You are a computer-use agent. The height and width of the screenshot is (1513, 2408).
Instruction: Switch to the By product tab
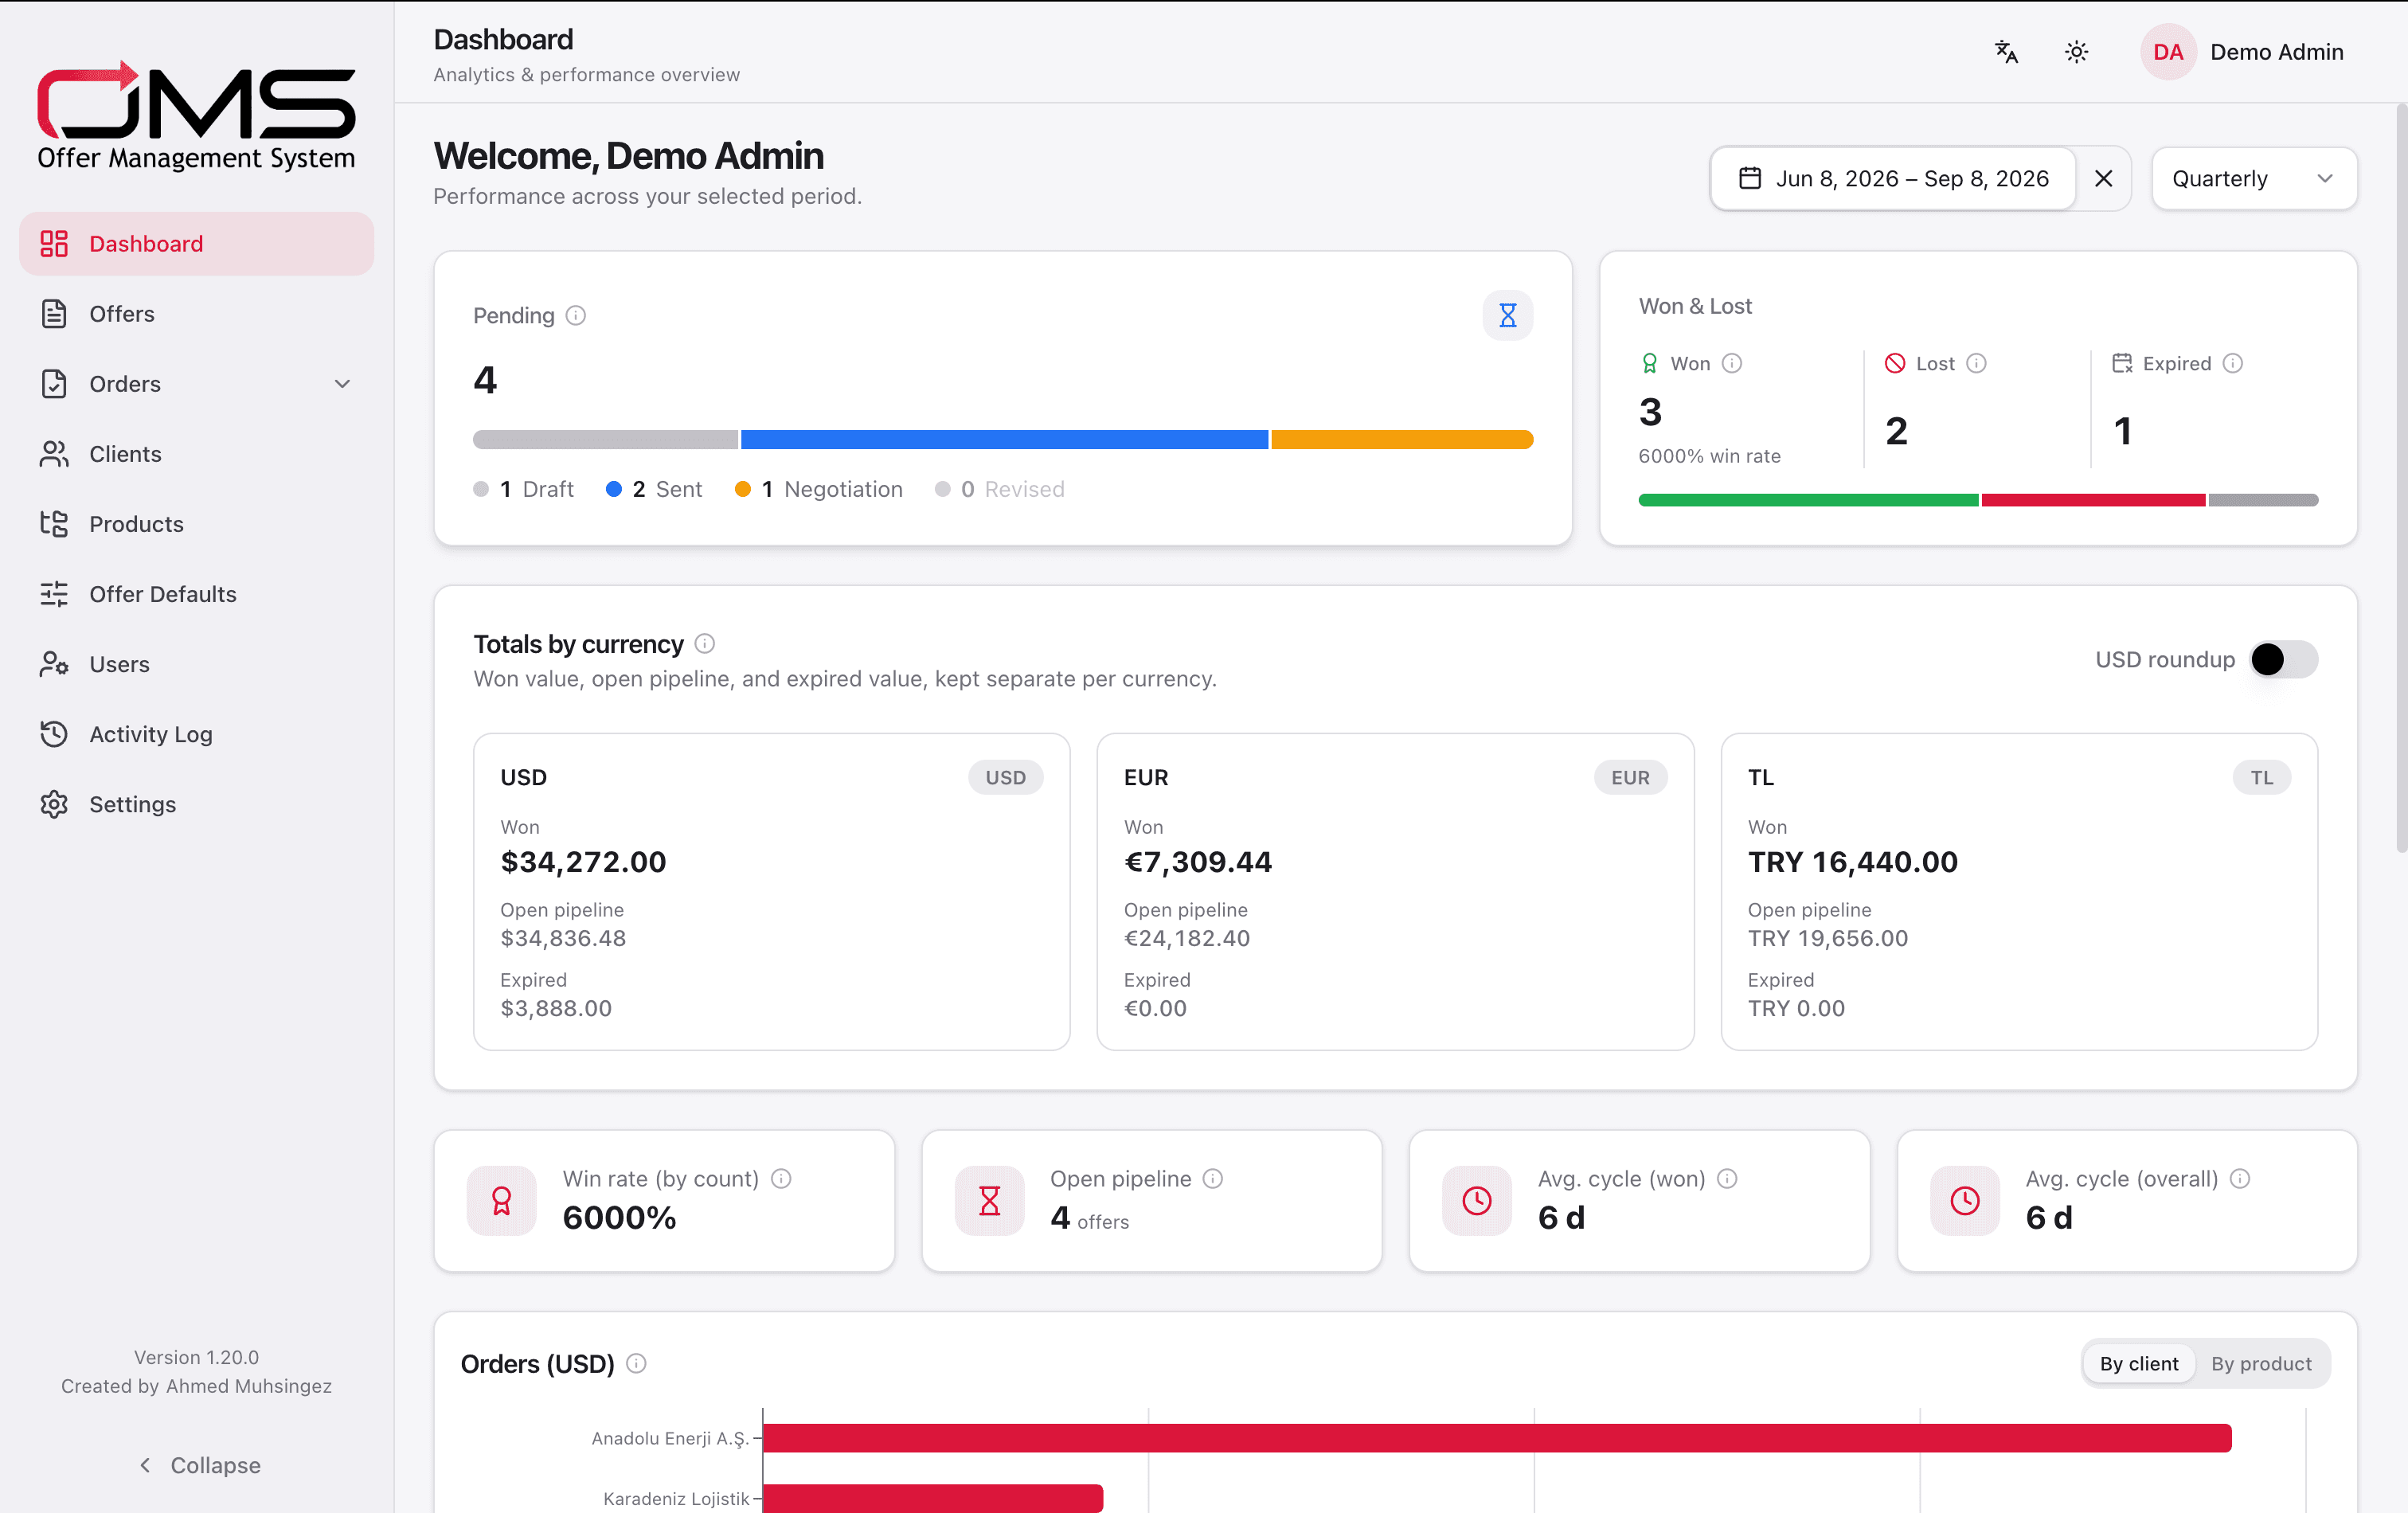click(x=2261, y=1363)
